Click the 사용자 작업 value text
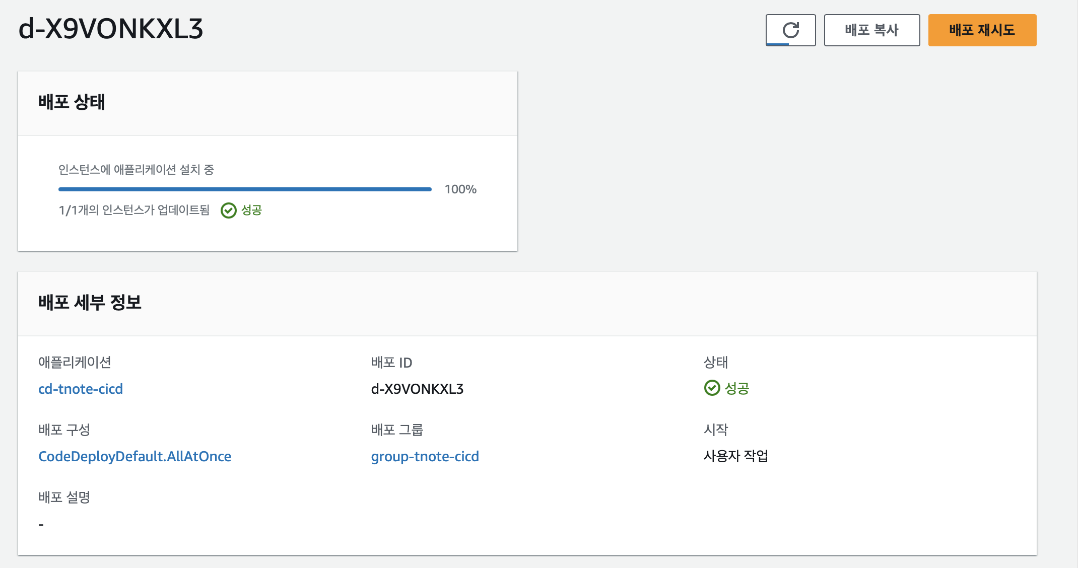 coord(735,456)
